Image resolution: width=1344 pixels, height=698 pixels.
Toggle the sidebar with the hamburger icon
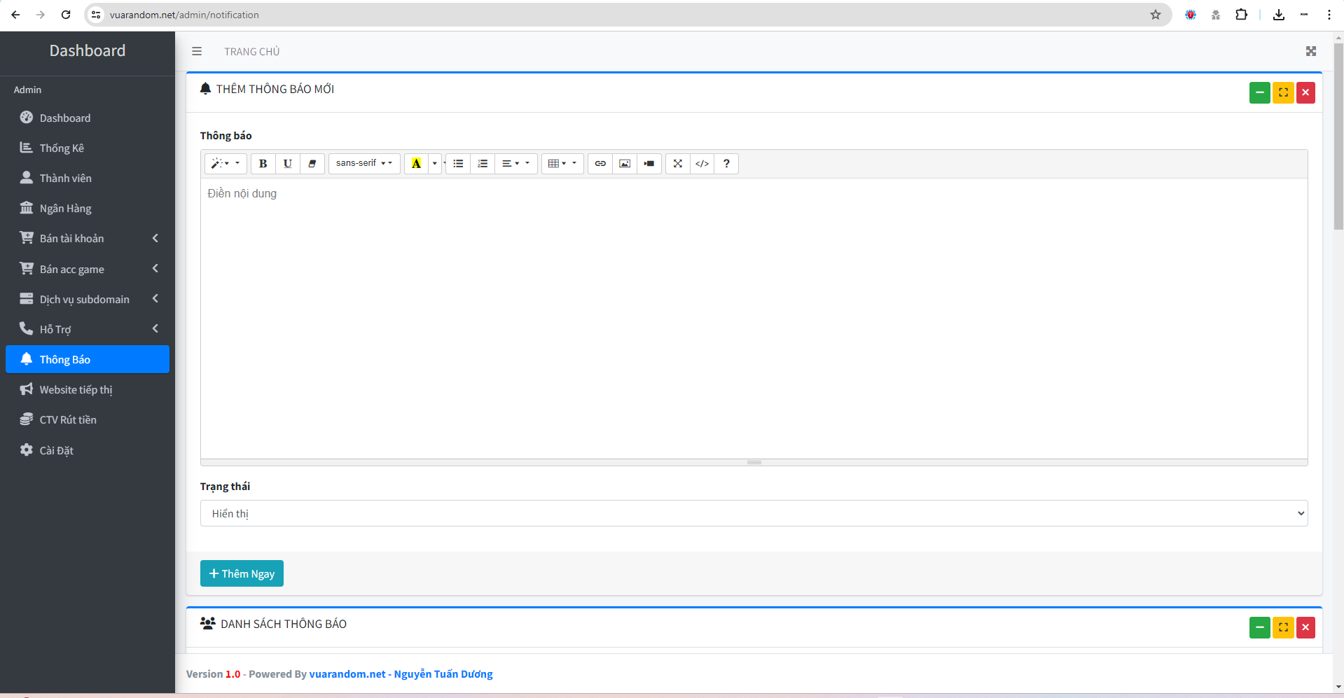[x=197, y=51]
